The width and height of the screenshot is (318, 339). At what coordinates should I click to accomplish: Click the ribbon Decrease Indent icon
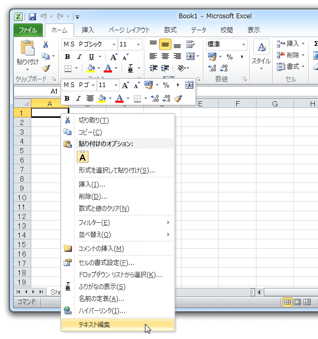coord(153,68)
